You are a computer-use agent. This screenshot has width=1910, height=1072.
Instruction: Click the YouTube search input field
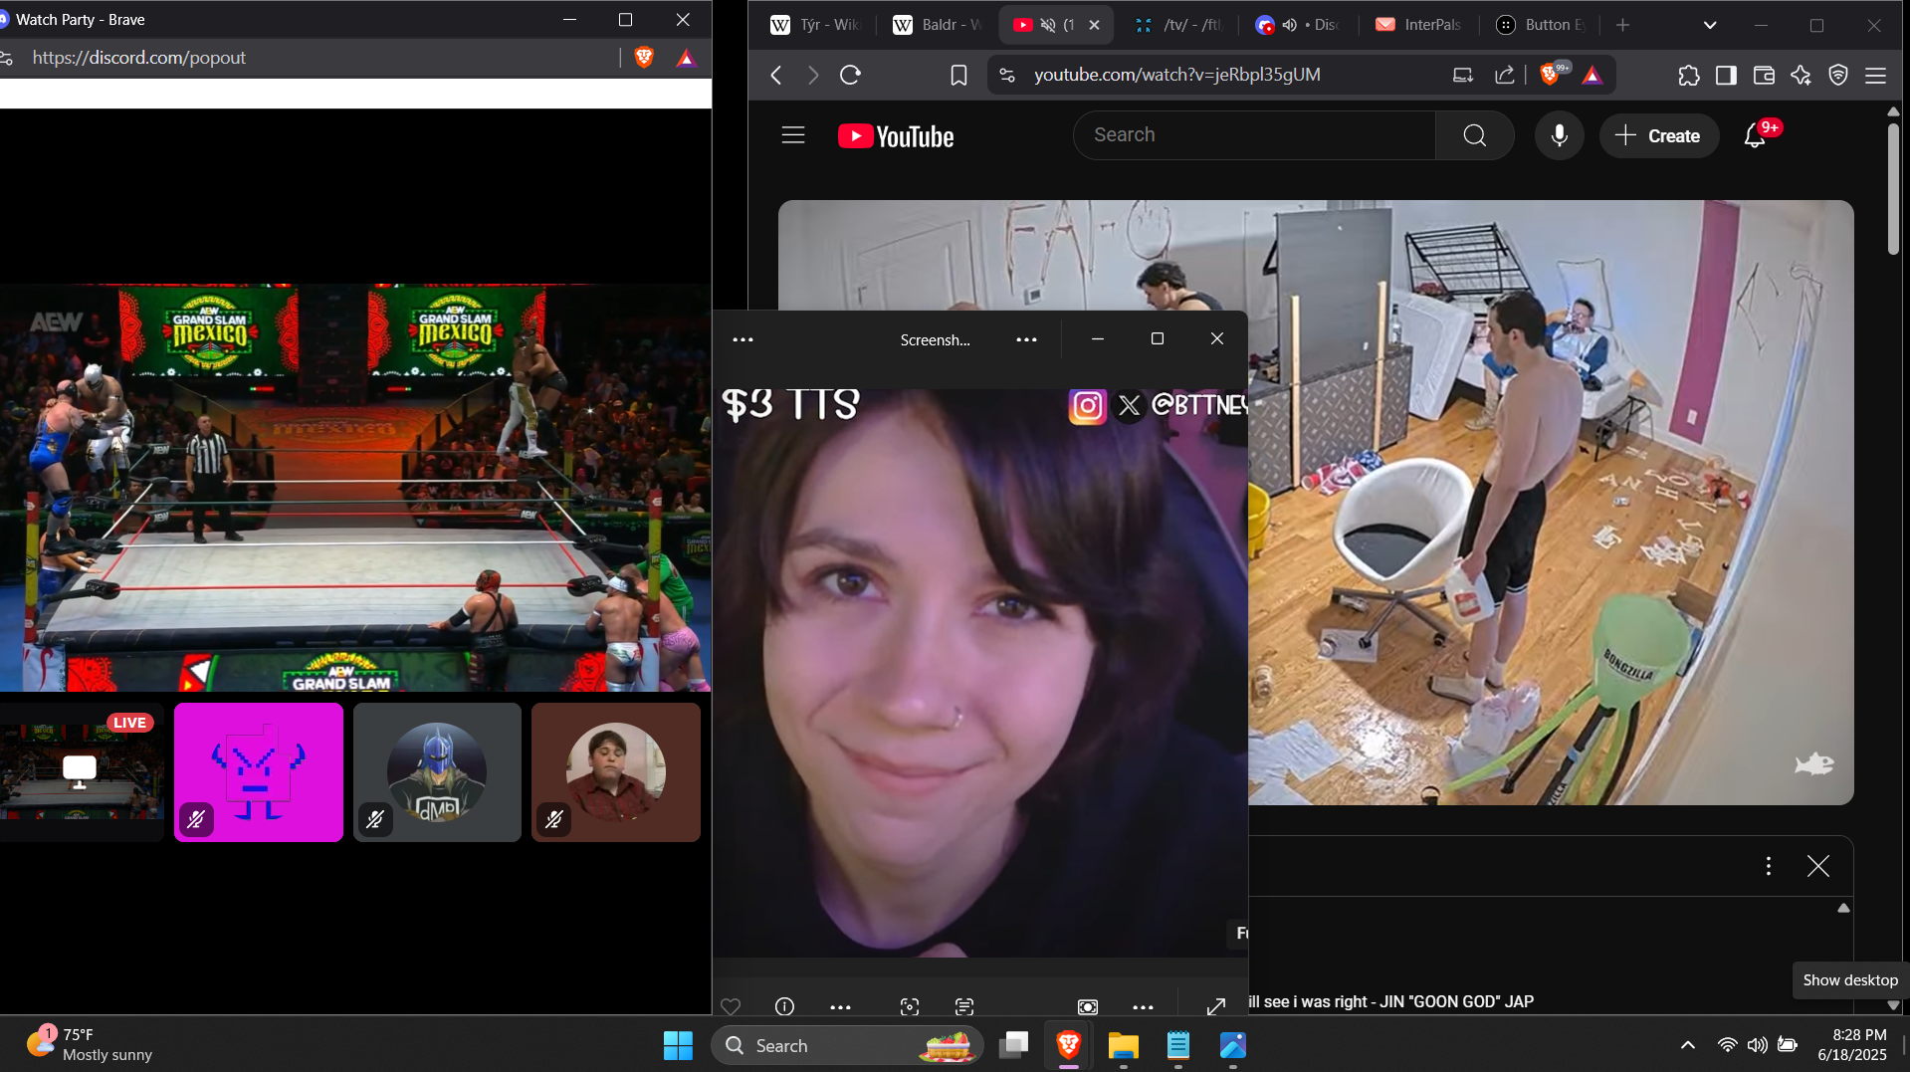(1254, 135)
